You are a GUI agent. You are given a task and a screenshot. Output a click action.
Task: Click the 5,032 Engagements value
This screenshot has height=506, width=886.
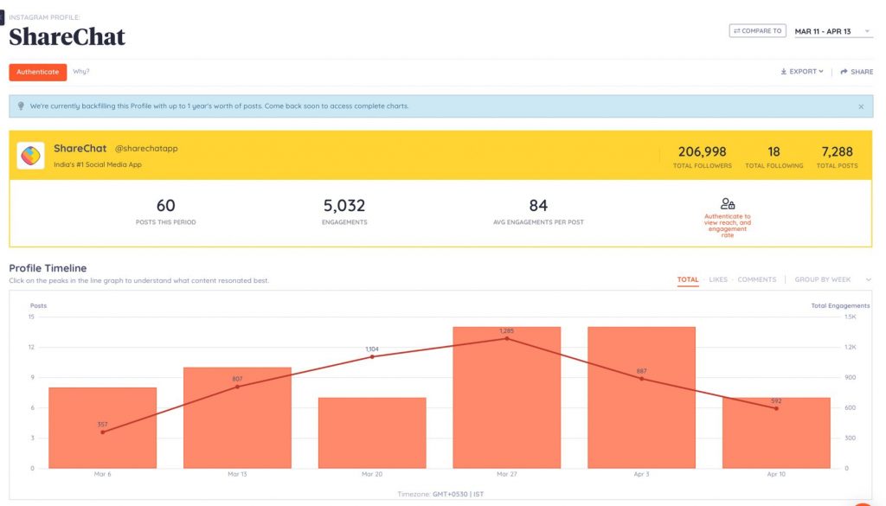click(x=344, y=206)
